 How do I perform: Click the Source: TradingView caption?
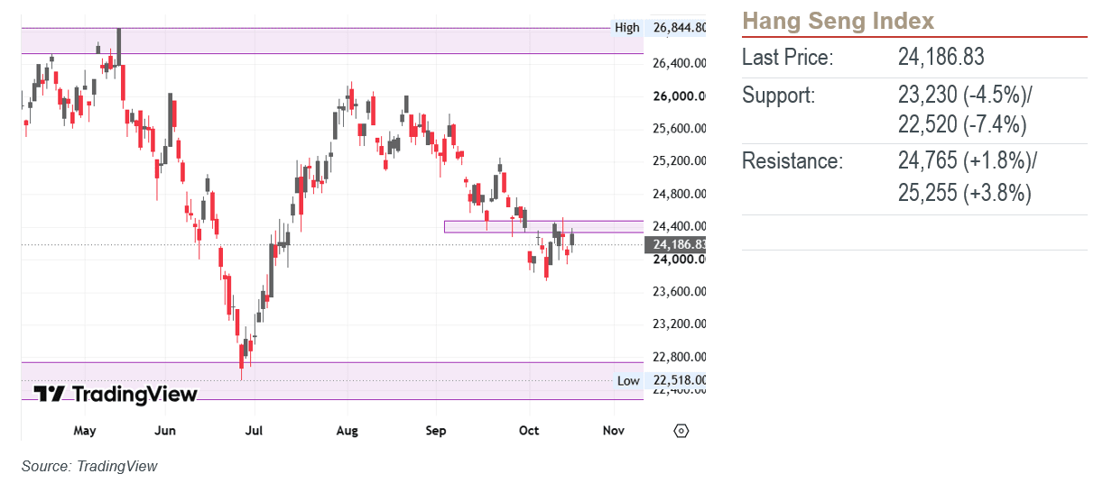pyautogui.click(x=89, y=466)
